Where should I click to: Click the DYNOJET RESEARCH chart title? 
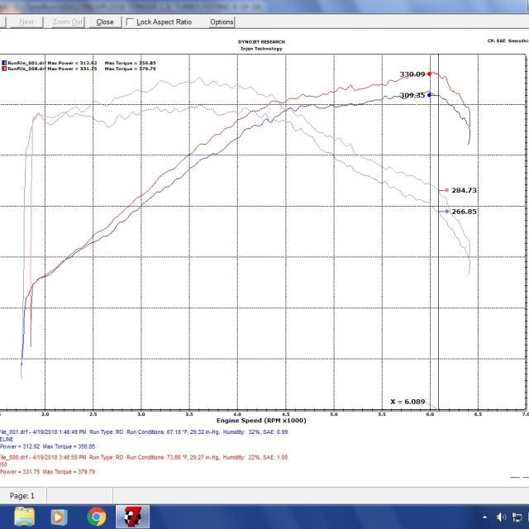pyautogui.click(x=260, y=41)
